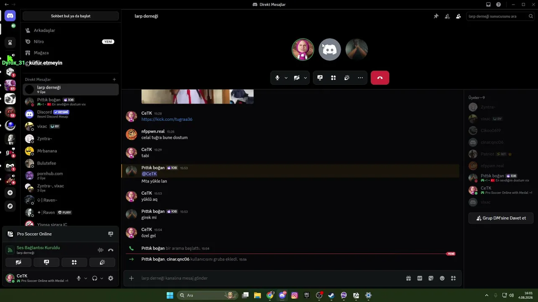Viewport: 538px width, 302px height.
Task: Expand microphone options in the call controls
Action: tap(286, 78)
